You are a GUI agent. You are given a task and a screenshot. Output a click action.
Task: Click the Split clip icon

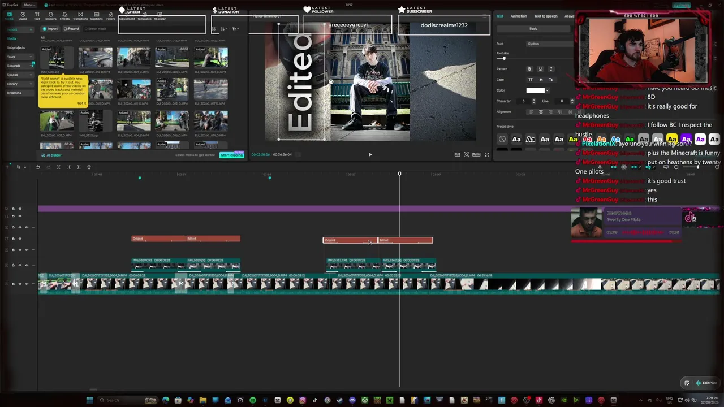pyautogui.click(x=58, y=167)
